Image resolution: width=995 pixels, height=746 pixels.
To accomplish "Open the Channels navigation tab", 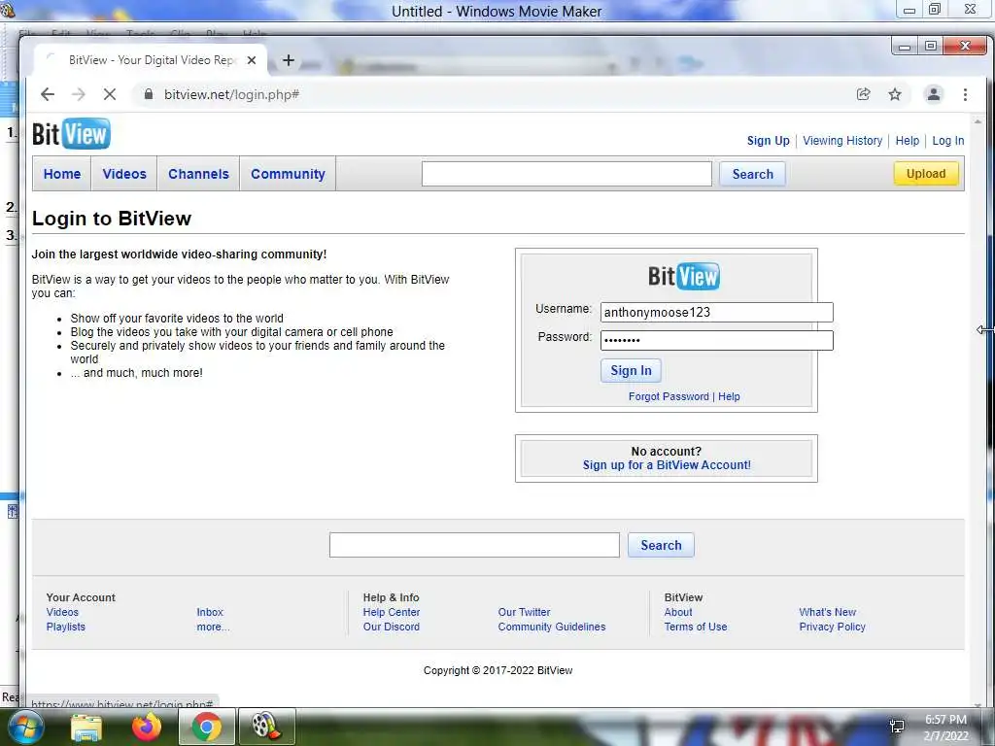I will point(198,174).
